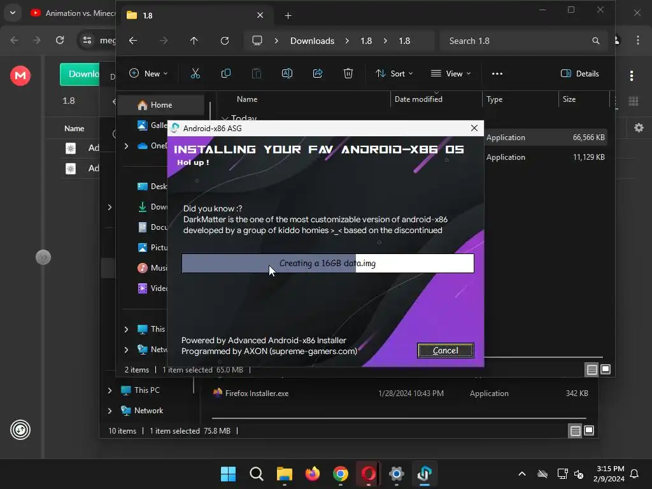Screen dimensions: 652x489
Task: Close the Android-x86 ASG installer dialog
Action: tap(474, 128)
